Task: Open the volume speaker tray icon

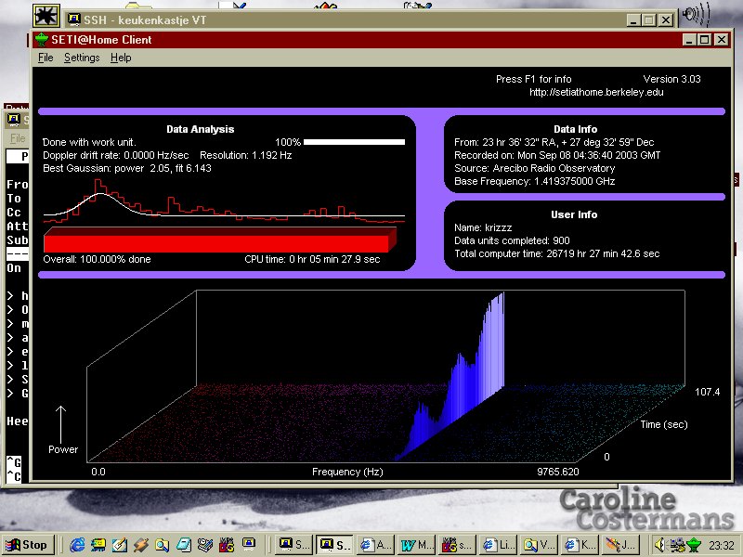Action: tap(659, 545)
